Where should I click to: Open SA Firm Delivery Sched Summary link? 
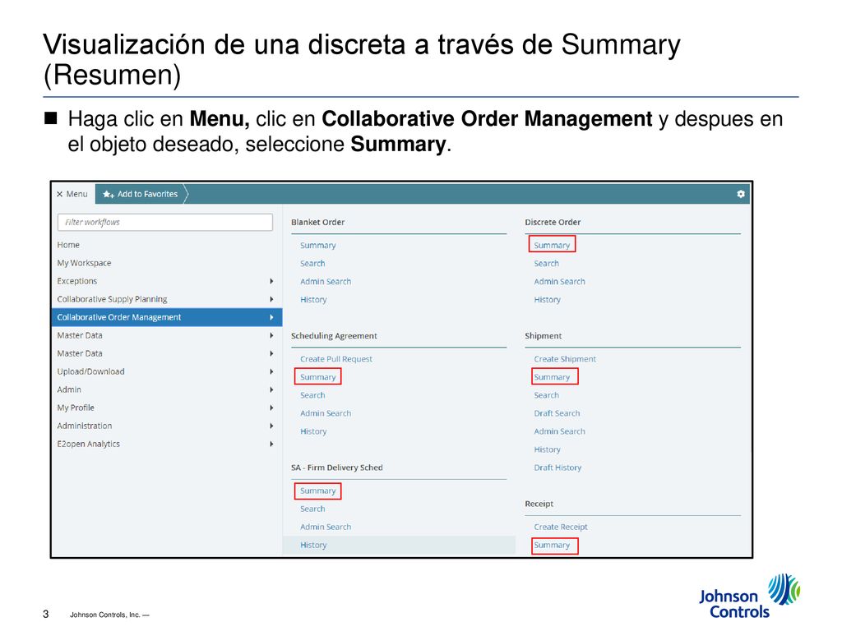point(318,491)
